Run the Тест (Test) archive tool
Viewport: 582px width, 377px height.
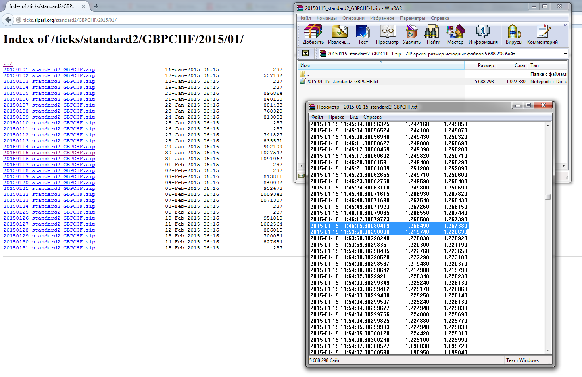click(x=363, y=34)
